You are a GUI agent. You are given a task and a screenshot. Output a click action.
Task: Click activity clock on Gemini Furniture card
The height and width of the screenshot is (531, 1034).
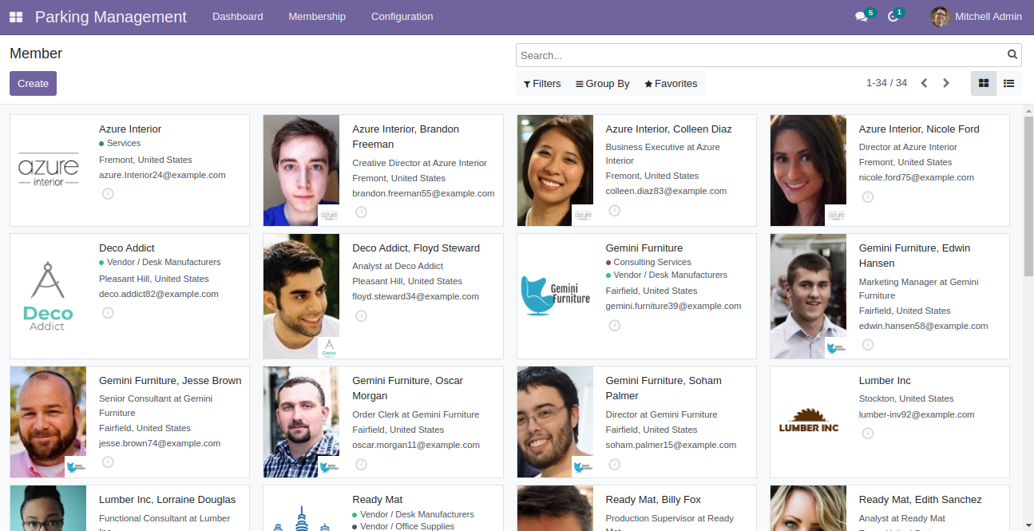(614, 326)
